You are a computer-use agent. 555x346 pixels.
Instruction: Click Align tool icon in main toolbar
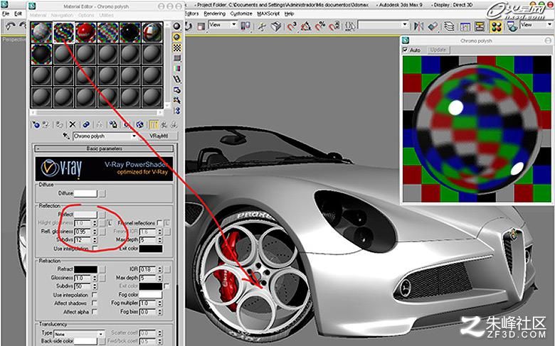coord(433,26)
